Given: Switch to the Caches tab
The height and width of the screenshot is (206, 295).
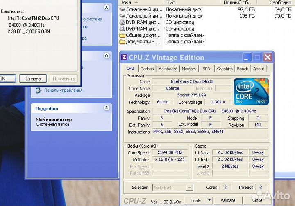Looking at the screenshot, I should (147, 69).
